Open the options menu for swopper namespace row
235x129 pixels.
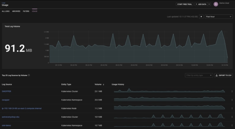(232, 100)
